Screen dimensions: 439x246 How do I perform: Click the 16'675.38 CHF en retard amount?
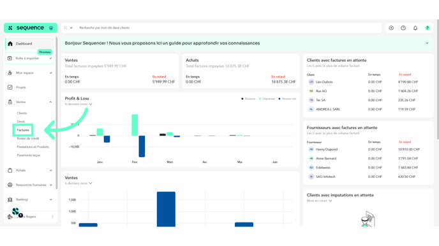point(283,82)
